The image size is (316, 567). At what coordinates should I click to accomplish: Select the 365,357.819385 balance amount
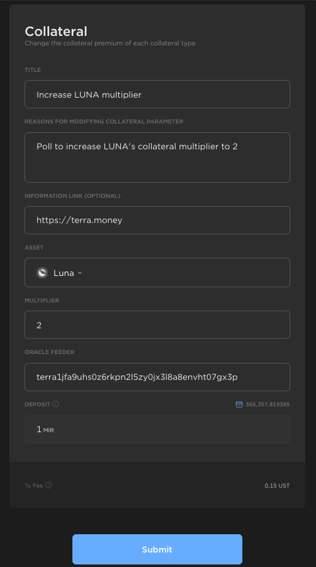(x=268, y=404)
